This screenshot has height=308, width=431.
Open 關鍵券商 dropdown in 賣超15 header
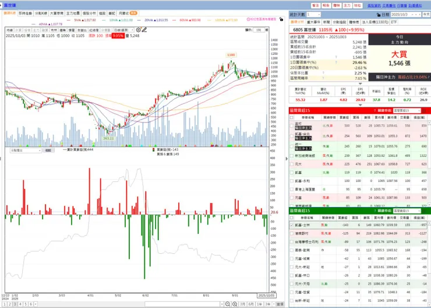(x=407, y=211)
